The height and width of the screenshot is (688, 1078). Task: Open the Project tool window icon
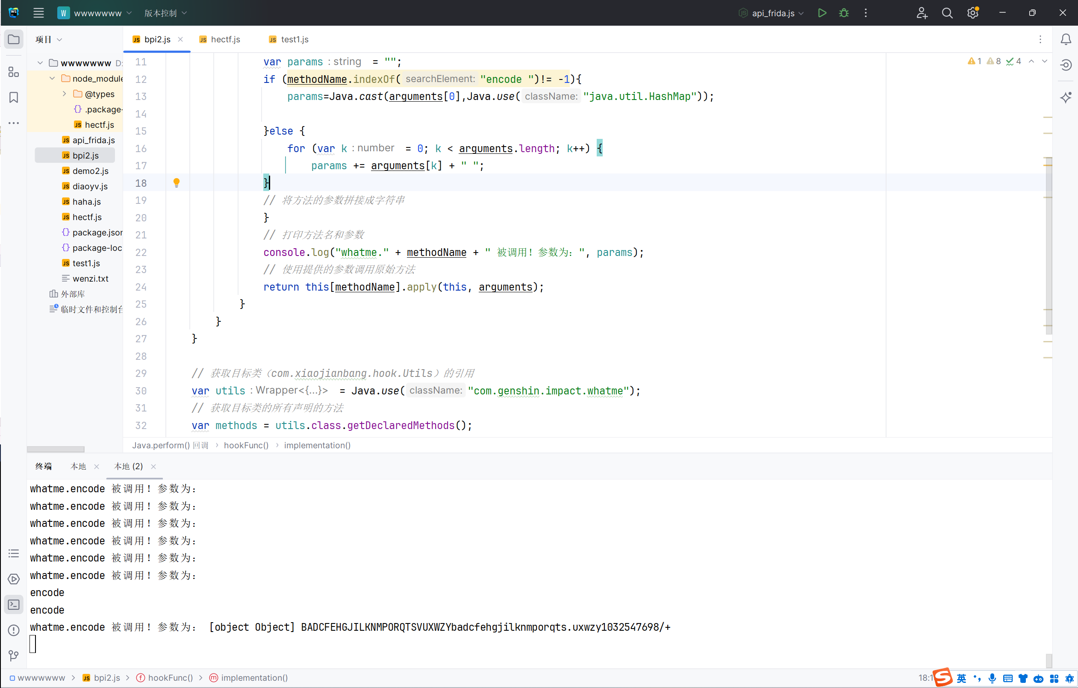(14, 39)
